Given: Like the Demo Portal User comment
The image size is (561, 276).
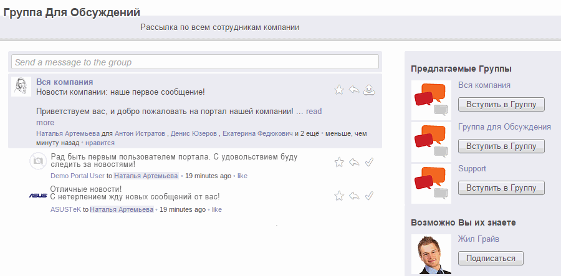Looking at the screenshot, I should tap(242, 176).
